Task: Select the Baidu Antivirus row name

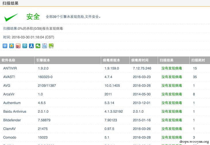Action: pyautogui.click(x=15, y=112)
